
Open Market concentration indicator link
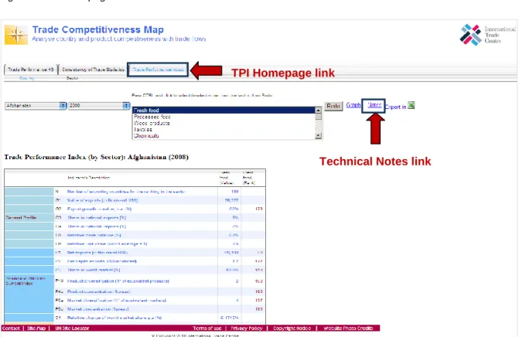pos(98,309)
